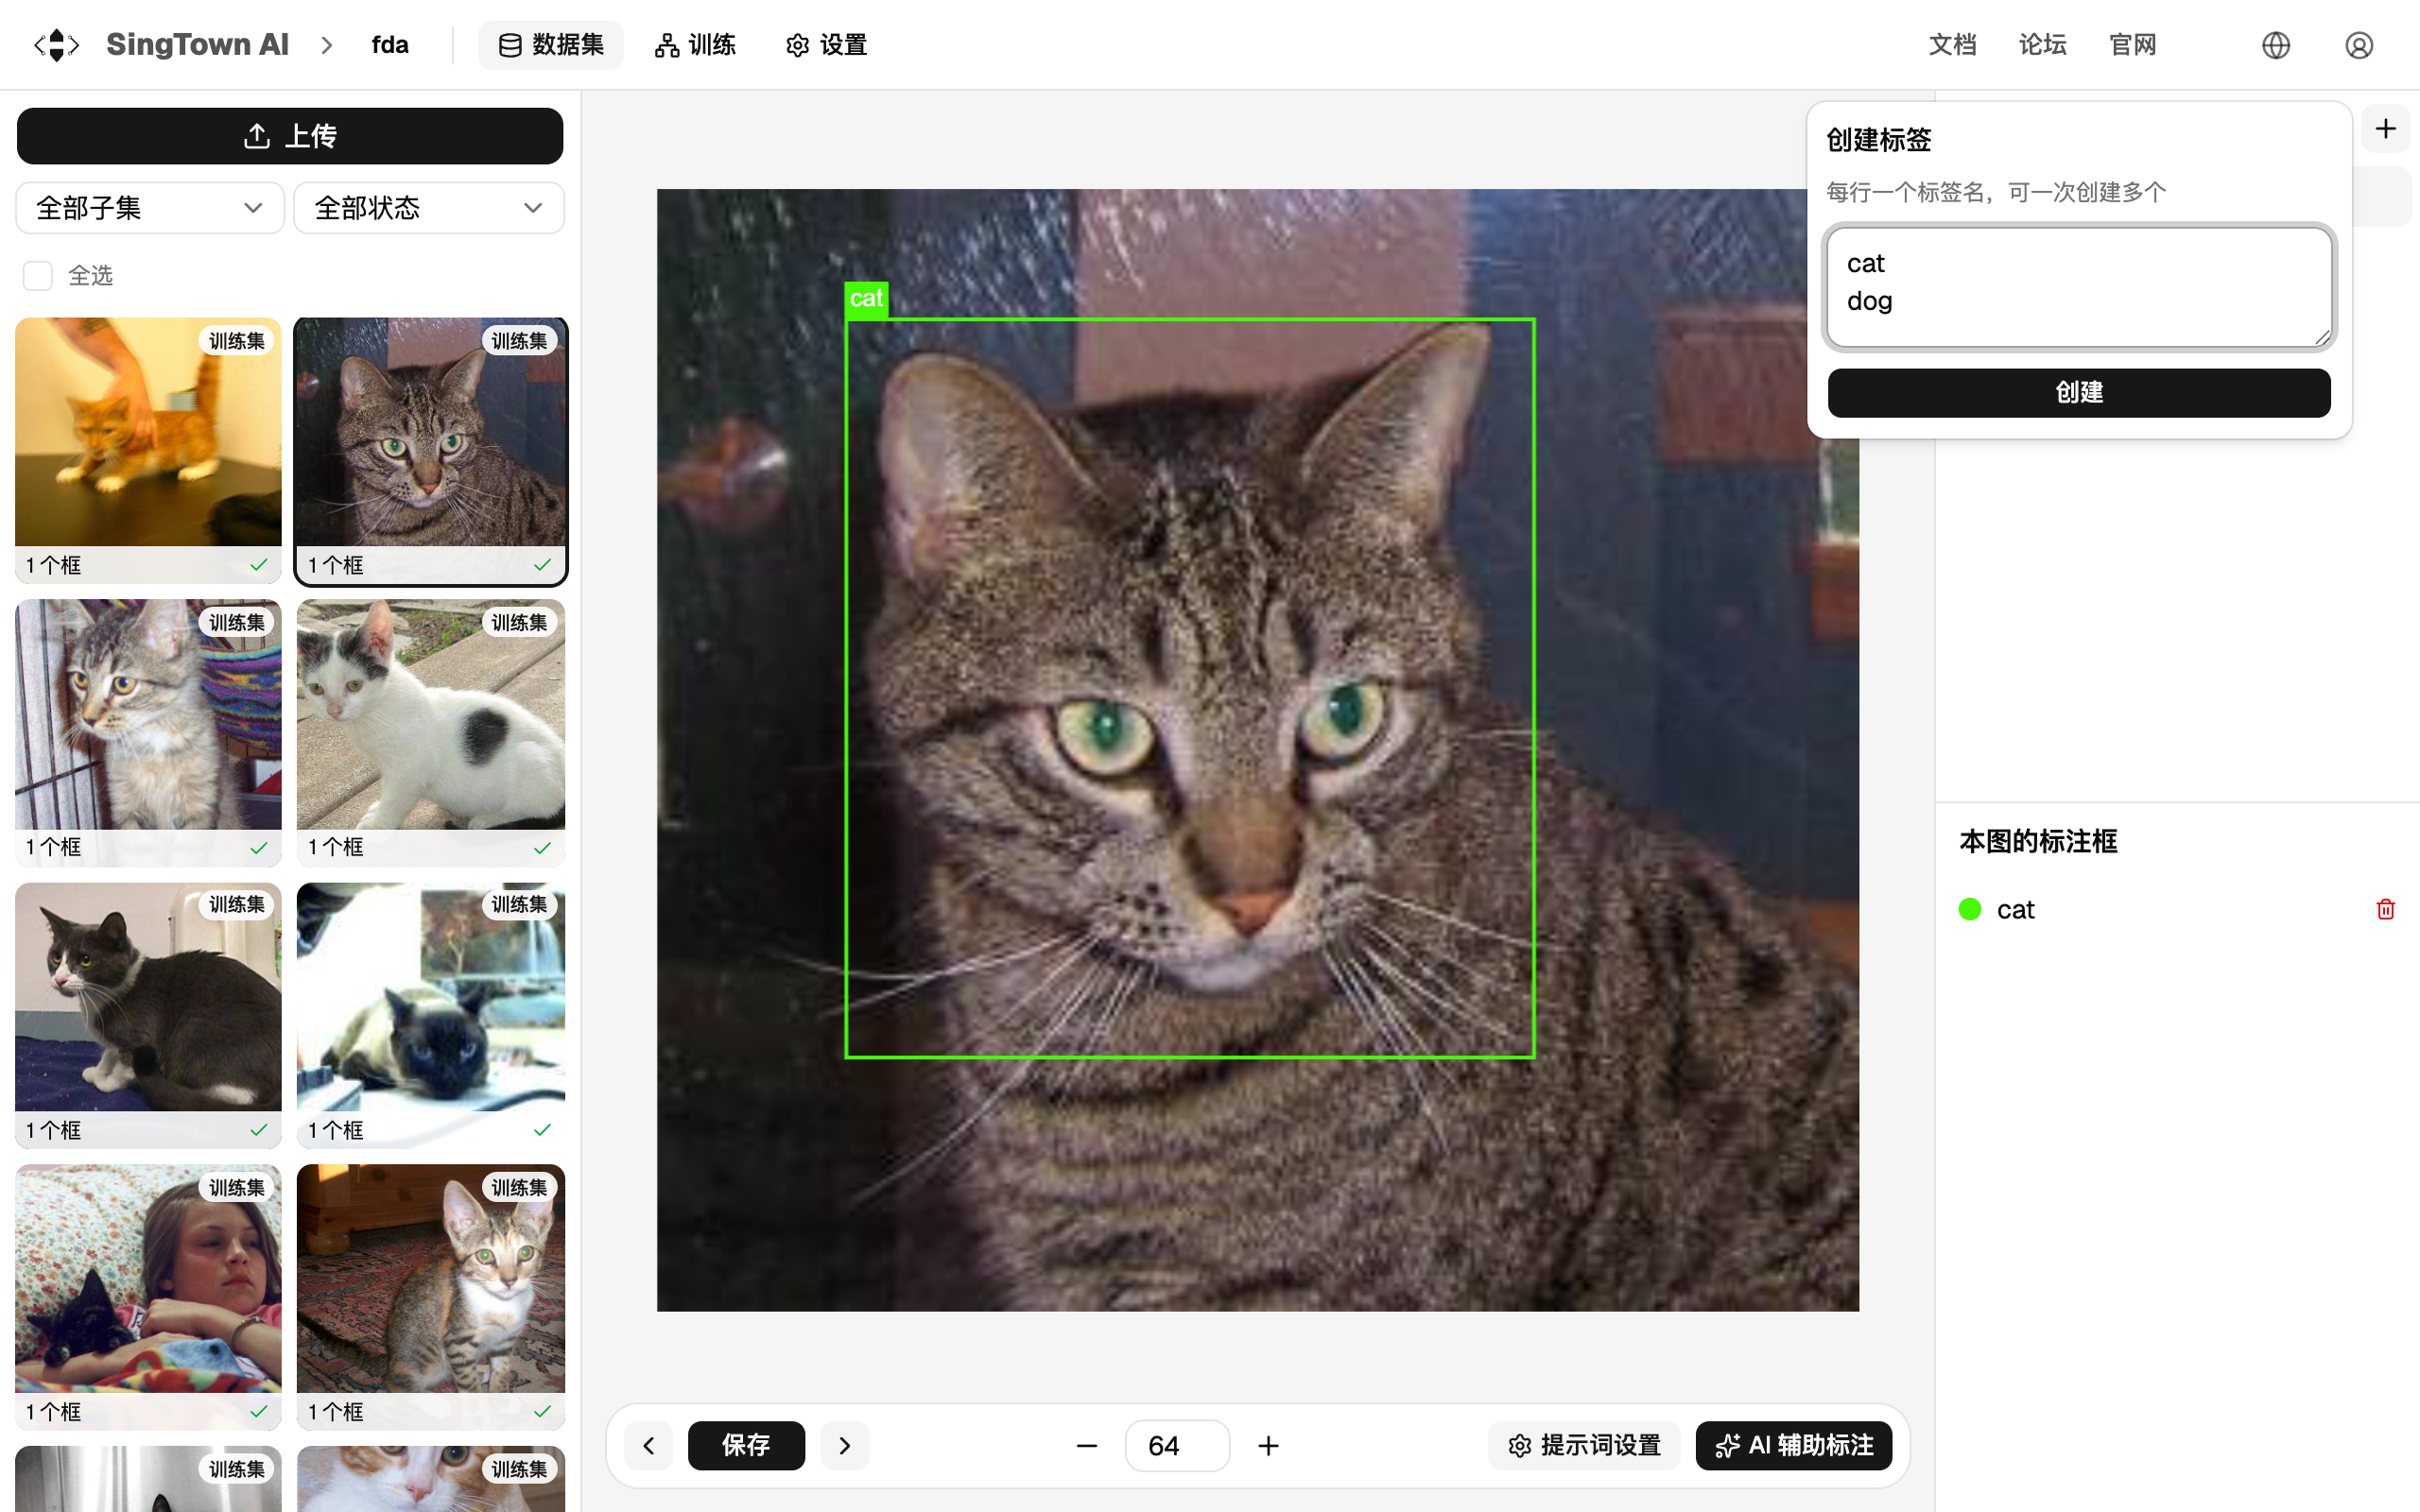
Task: Increase zoom with the plus icon
Action: pyautogui.click(x=1268, y=1445)
